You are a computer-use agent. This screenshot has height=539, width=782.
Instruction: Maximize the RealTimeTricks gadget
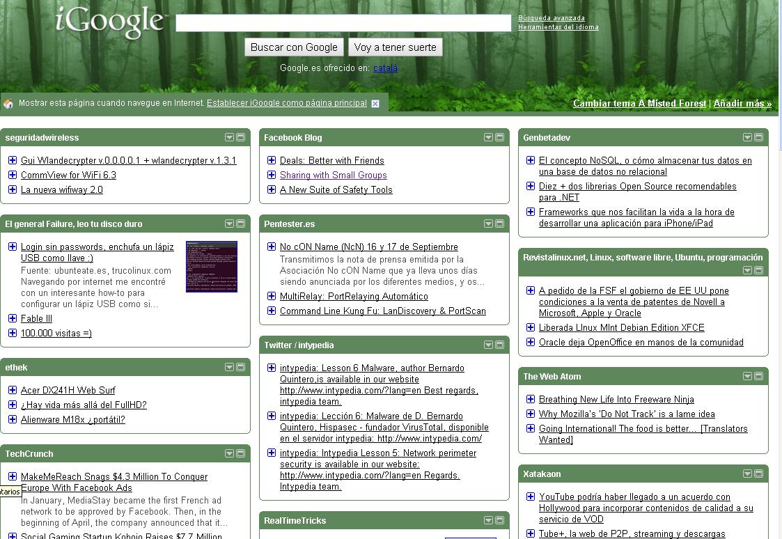tap(500, 520)
